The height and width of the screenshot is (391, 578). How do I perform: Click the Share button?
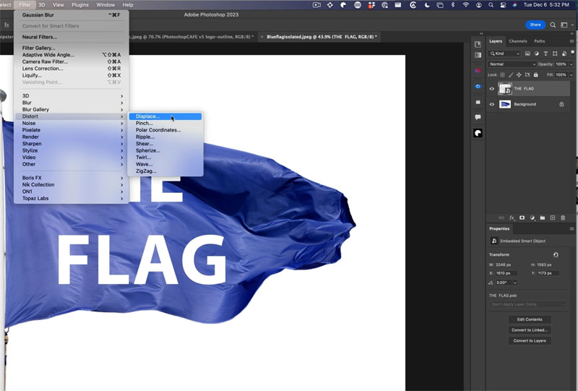click(535, 25)
